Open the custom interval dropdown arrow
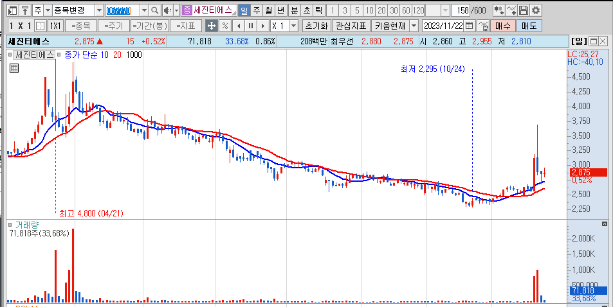Image resolution: width=613 pixels, height=307 pixels. [x=445, y=10]
